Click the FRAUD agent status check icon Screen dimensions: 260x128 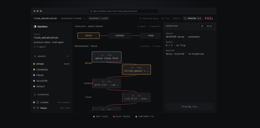(34, 75)
